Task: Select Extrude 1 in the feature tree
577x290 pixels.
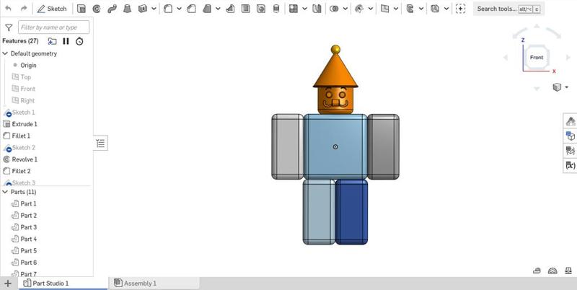Action: (25, 124)
